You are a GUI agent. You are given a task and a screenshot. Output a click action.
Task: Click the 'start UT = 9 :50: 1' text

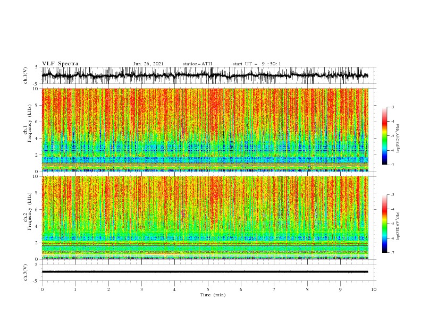(x=257, y=64)
